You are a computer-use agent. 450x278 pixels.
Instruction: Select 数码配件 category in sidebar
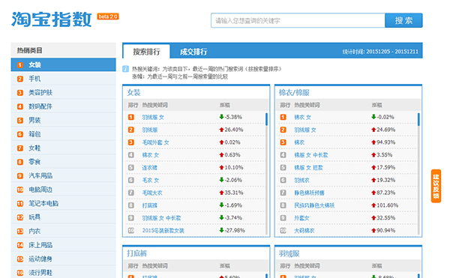(x=64, y=106)
